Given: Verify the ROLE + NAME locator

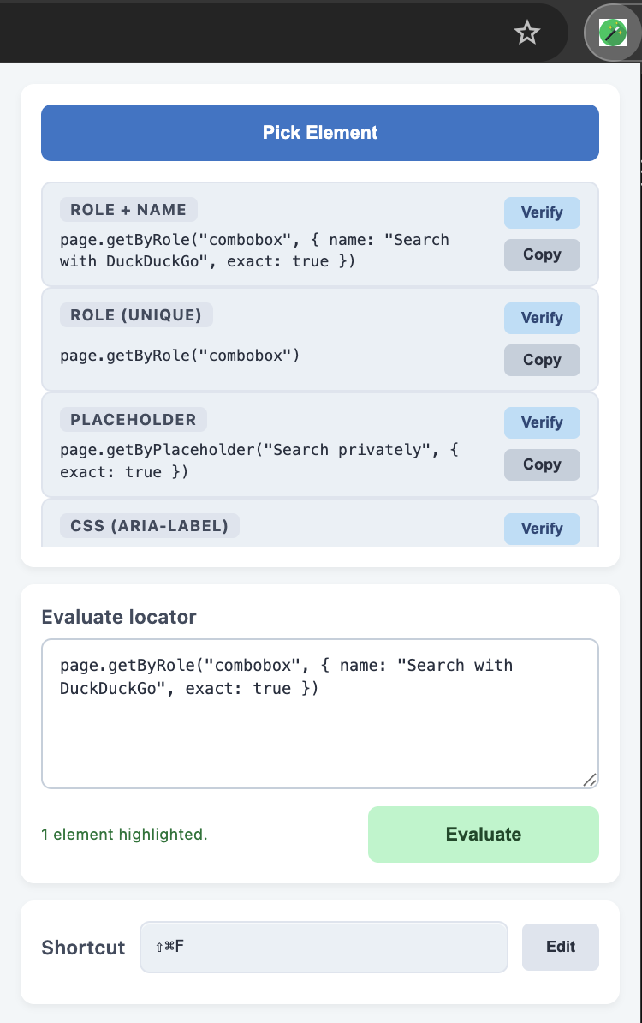Looking at the screenshot, I should (x=542, y=212).
